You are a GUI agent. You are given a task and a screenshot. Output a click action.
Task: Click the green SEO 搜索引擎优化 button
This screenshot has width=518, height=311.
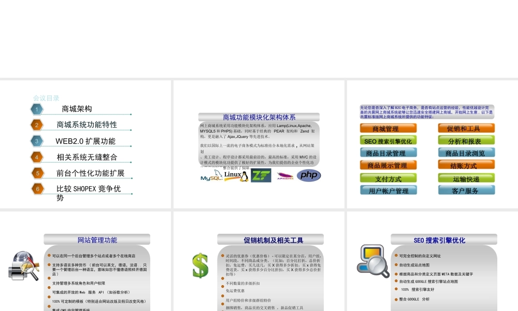388,140
